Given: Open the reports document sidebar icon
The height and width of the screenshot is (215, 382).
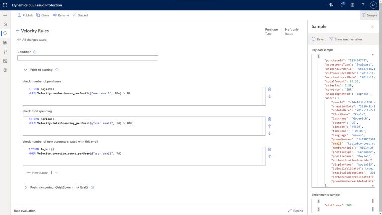Looking at the screenshot, I should click(x=5, y=43).
